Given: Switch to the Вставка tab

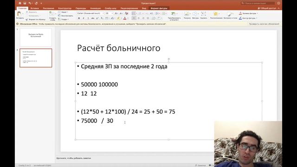Looking at the screenshot, I should pos(34,8).
